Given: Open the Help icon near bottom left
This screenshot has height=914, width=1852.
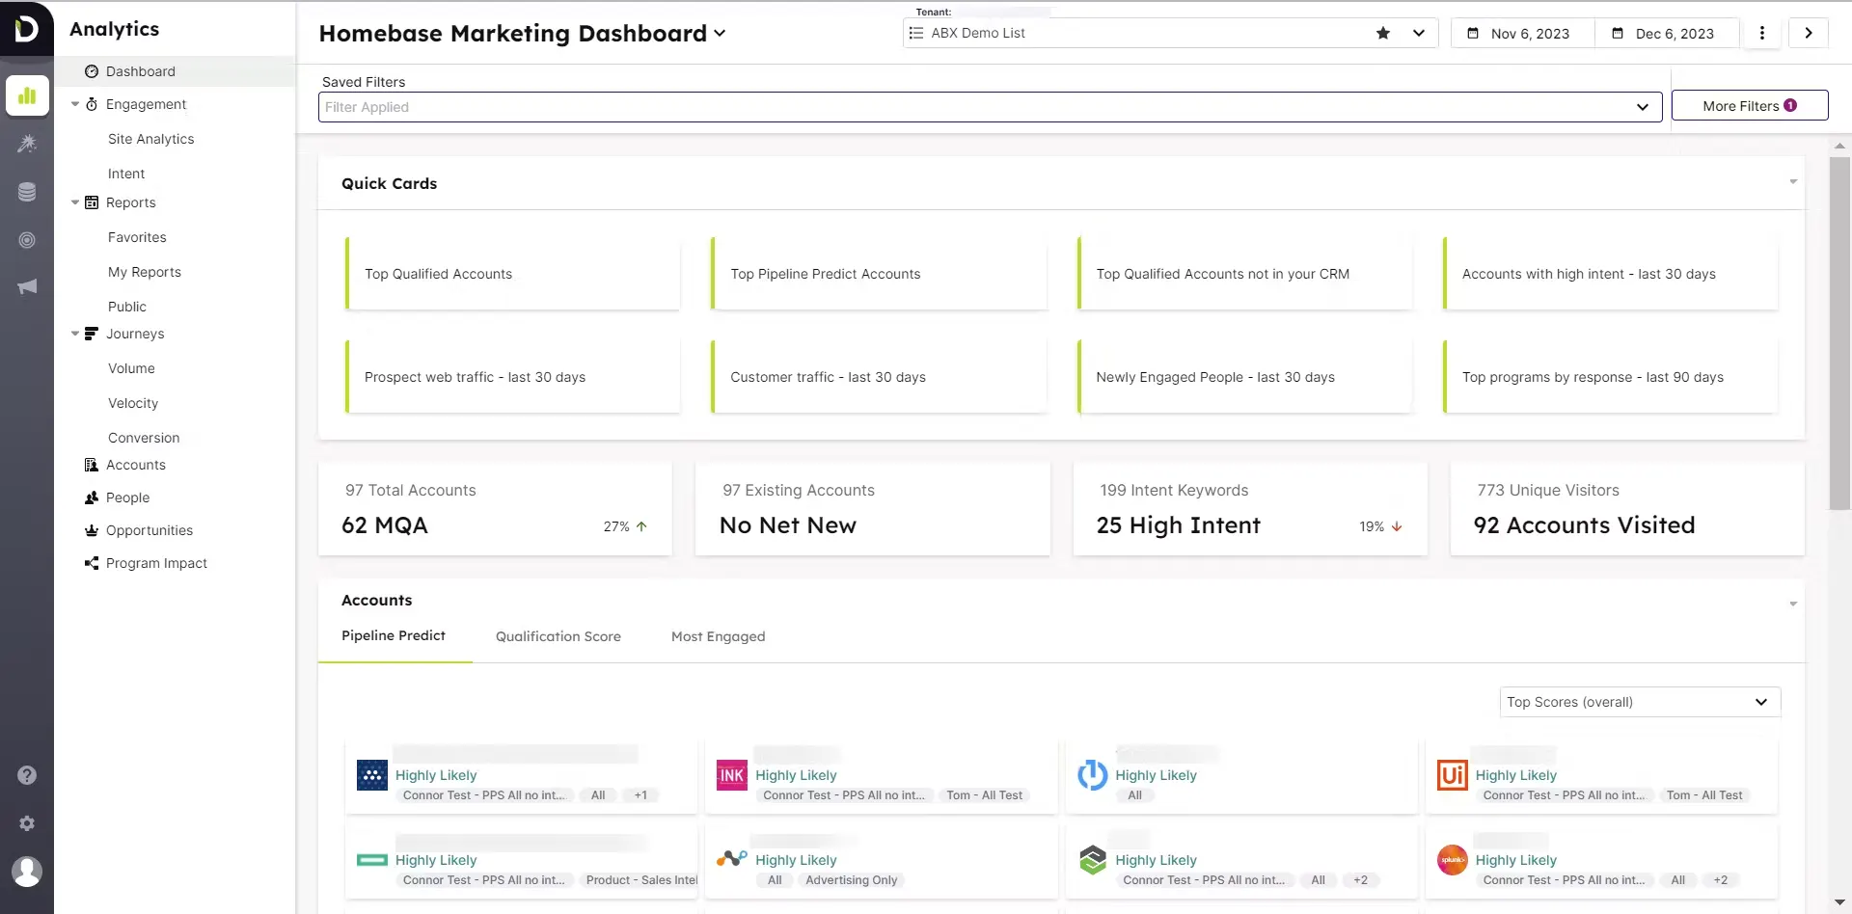Looking at the screenshot, I should pos(27,775).
